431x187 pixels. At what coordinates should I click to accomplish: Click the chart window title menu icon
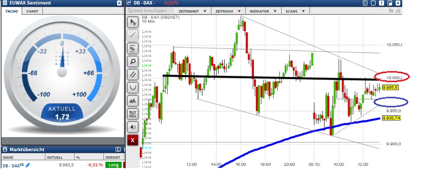[x=129, y=3]
